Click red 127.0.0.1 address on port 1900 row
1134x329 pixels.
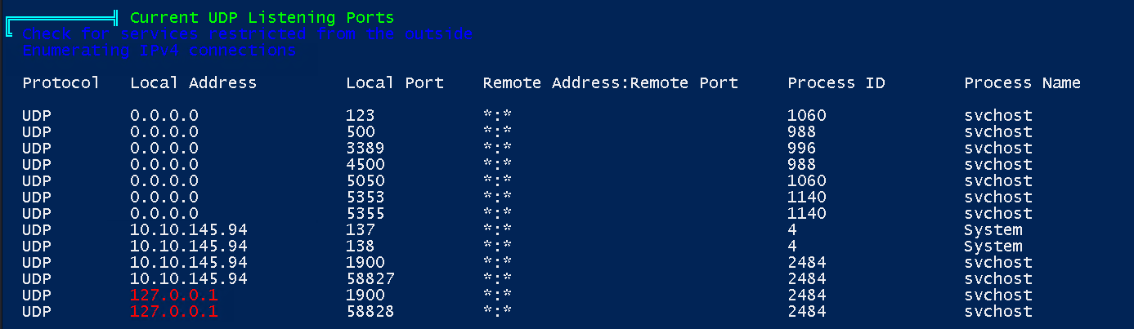tap(173, 295)
